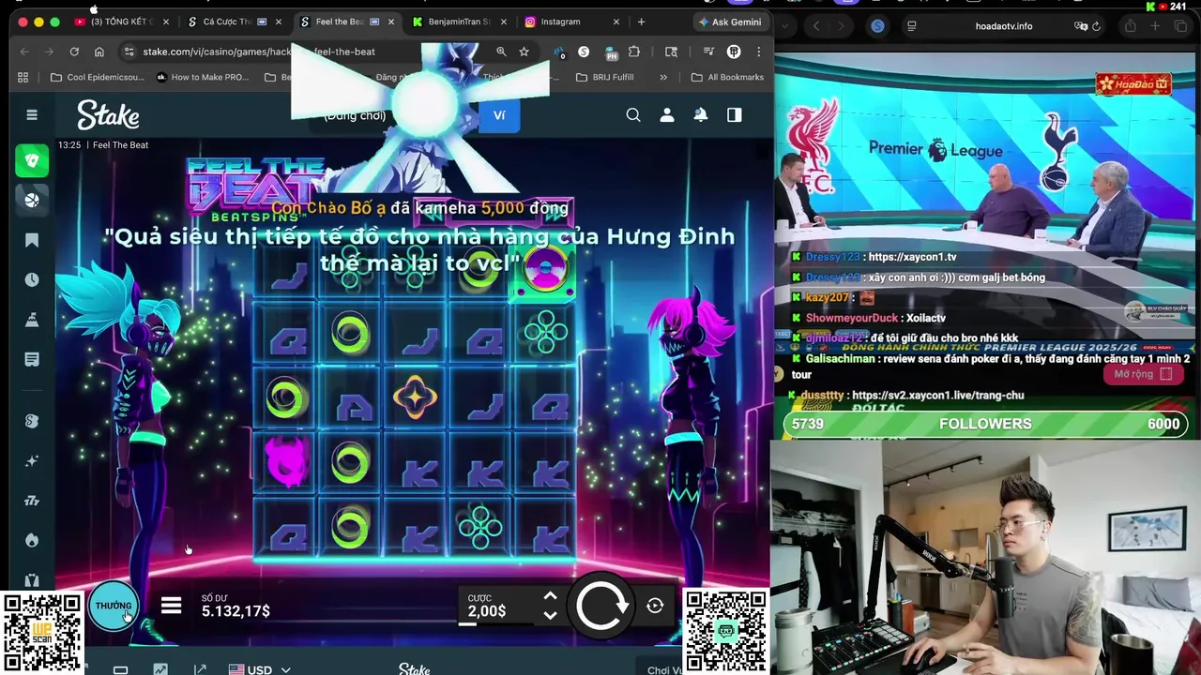The width and height of the screenshot is (1201, 675).
Task: Switch to the TỔNG KẾT YouTube tab
Action: tap(120, 22)
